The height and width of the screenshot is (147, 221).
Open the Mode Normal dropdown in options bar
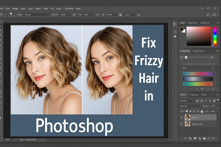(x=36, y=15)
